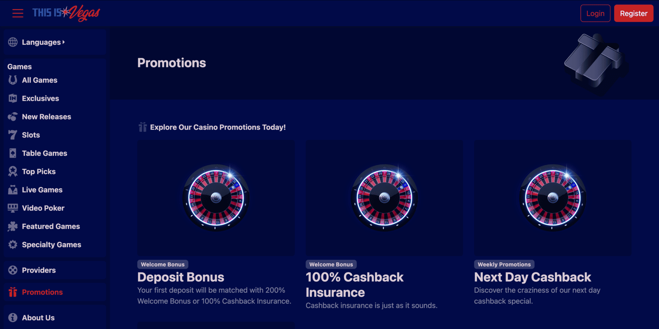Click the clover Featured Games icon
The image size is (659, 329).
coord(13,226)
